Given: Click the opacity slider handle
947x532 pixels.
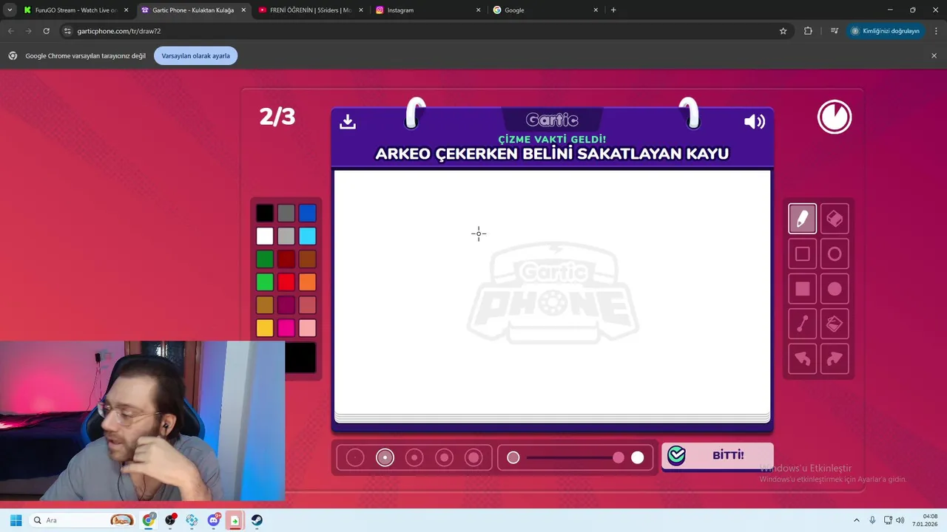Looking at the screenshot, I should [x=619, y=457].
